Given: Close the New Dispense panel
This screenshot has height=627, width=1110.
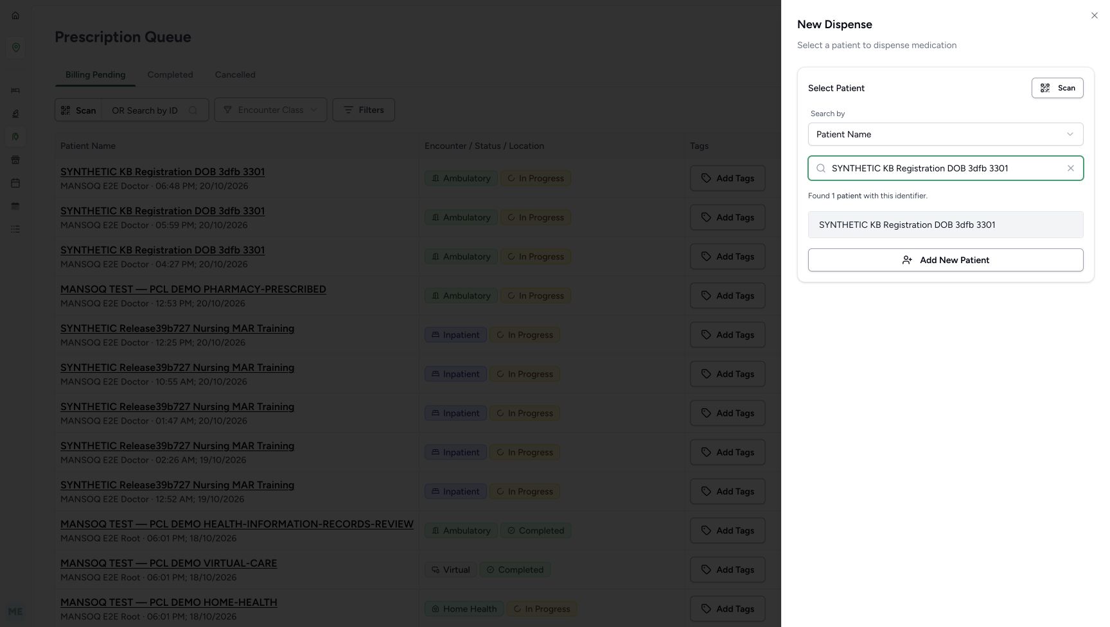Looking at the screenshot, I should coord(1094,15).
